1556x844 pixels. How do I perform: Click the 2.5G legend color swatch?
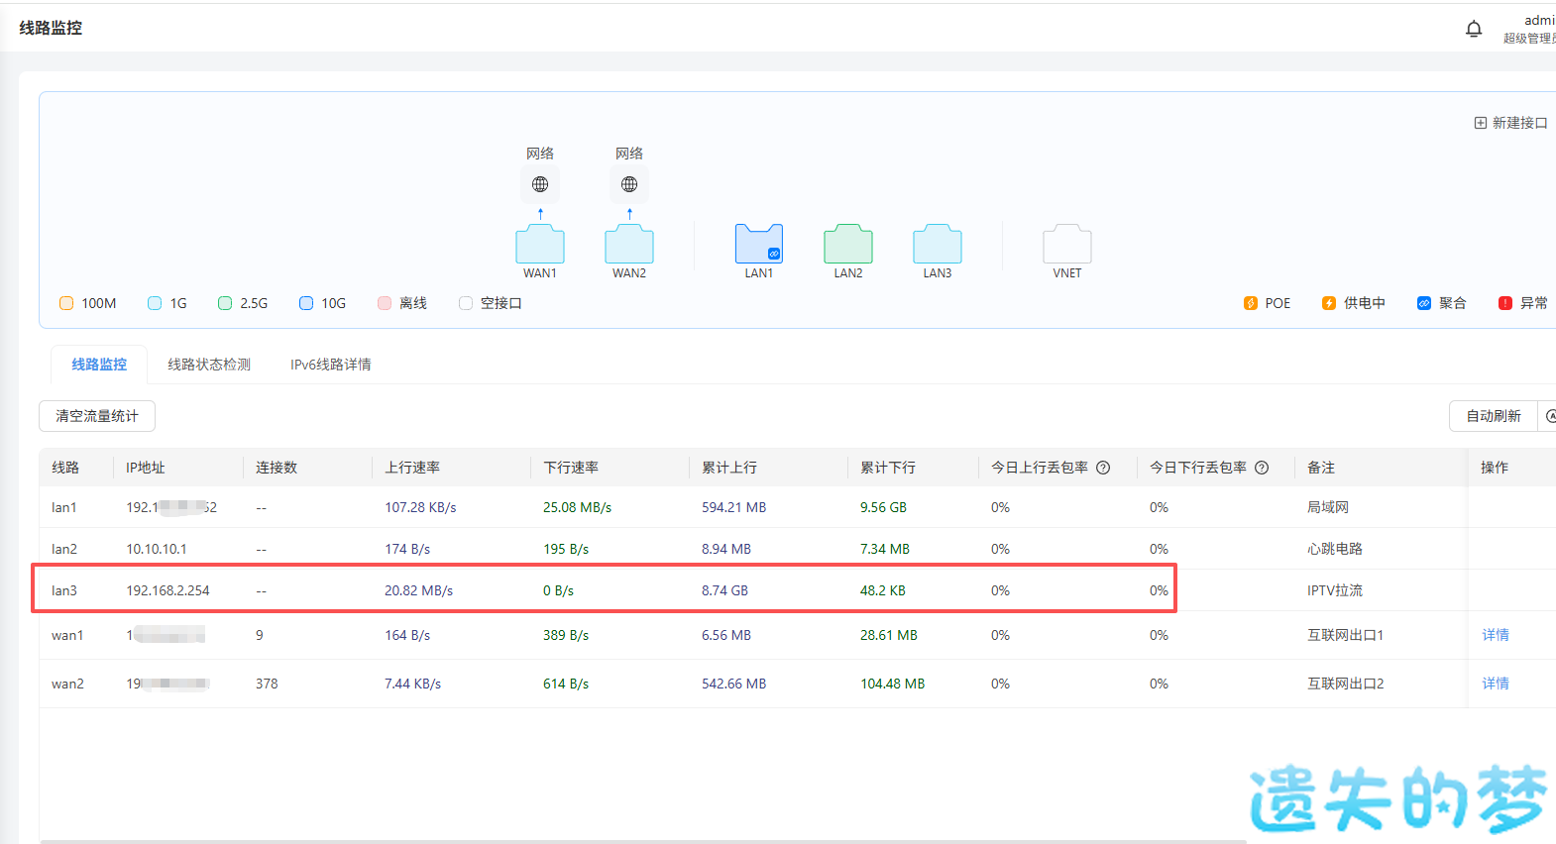coord(225,303)
